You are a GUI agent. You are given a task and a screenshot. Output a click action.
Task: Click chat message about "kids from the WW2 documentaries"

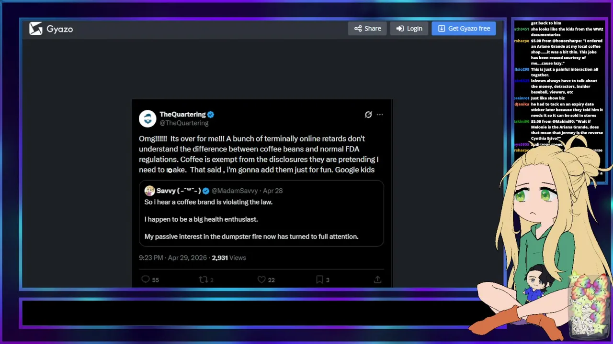(567, 32)
